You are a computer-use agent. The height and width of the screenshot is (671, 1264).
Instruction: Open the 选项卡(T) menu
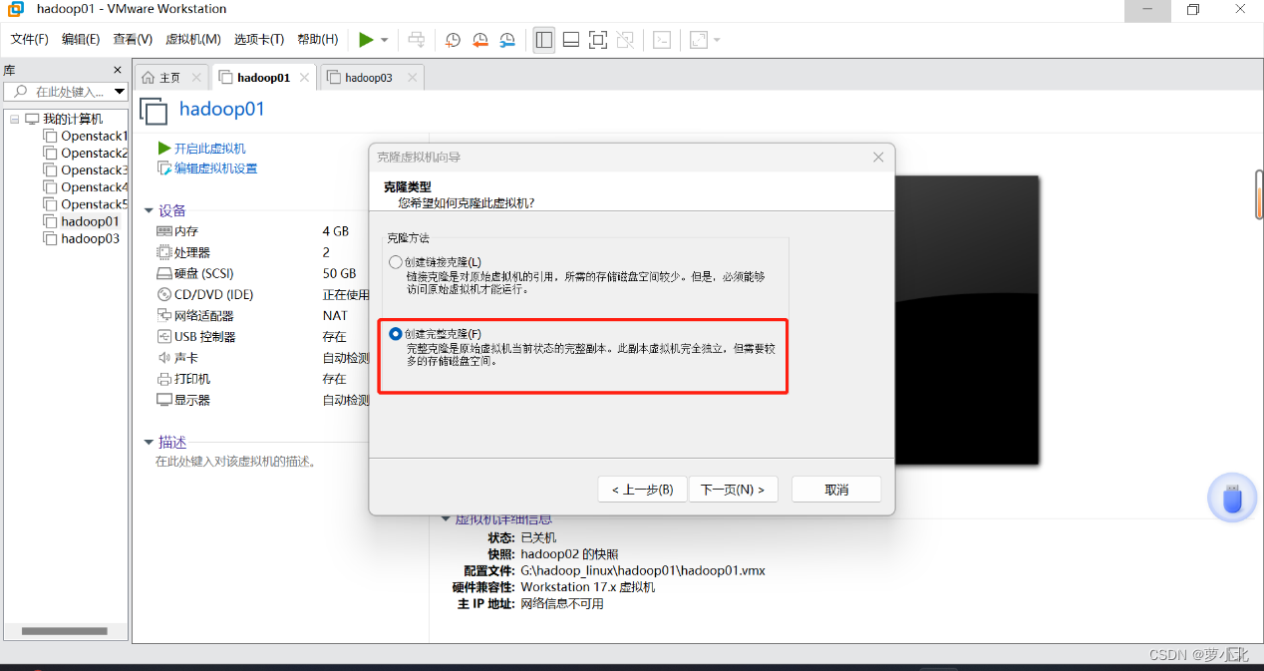259,40
